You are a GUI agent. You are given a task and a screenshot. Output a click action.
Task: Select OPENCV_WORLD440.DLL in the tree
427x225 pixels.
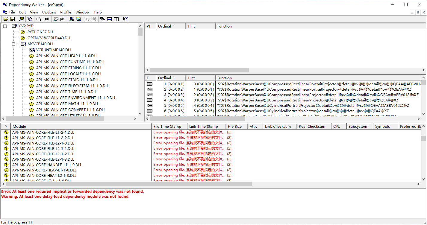tap(49, 38)
